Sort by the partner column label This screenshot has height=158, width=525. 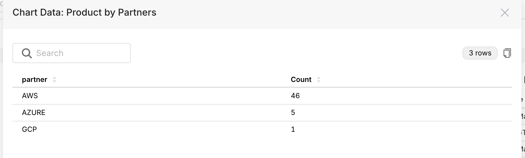[34, 80]
